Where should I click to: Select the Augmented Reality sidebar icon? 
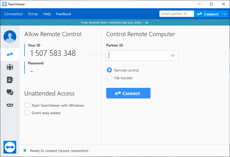point(10,105)
